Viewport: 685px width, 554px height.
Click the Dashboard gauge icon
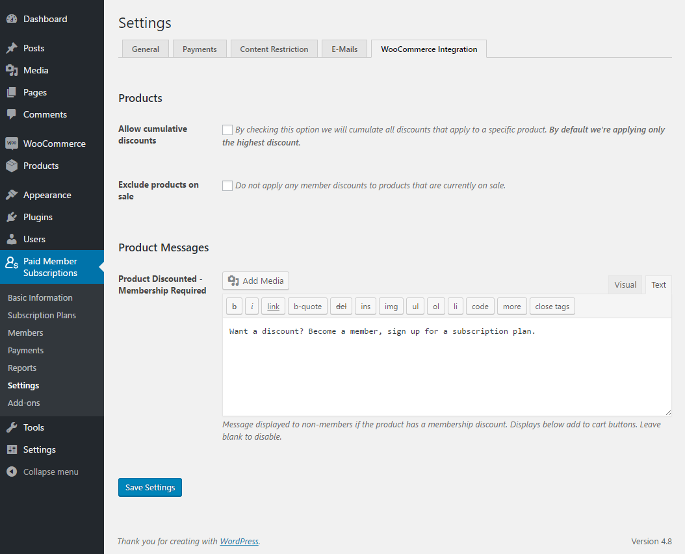(12, 19)
